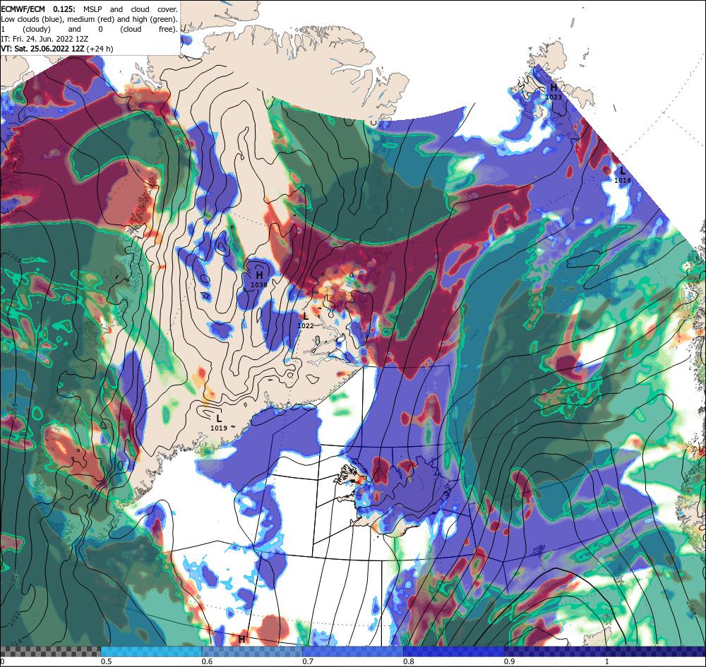Image resolution: width=706 pixels, height=667 pixels.
Task: Click the 'IT: Fri. 24. Jun. 2022 12Z' line
Action: click(x=44, y=39)
